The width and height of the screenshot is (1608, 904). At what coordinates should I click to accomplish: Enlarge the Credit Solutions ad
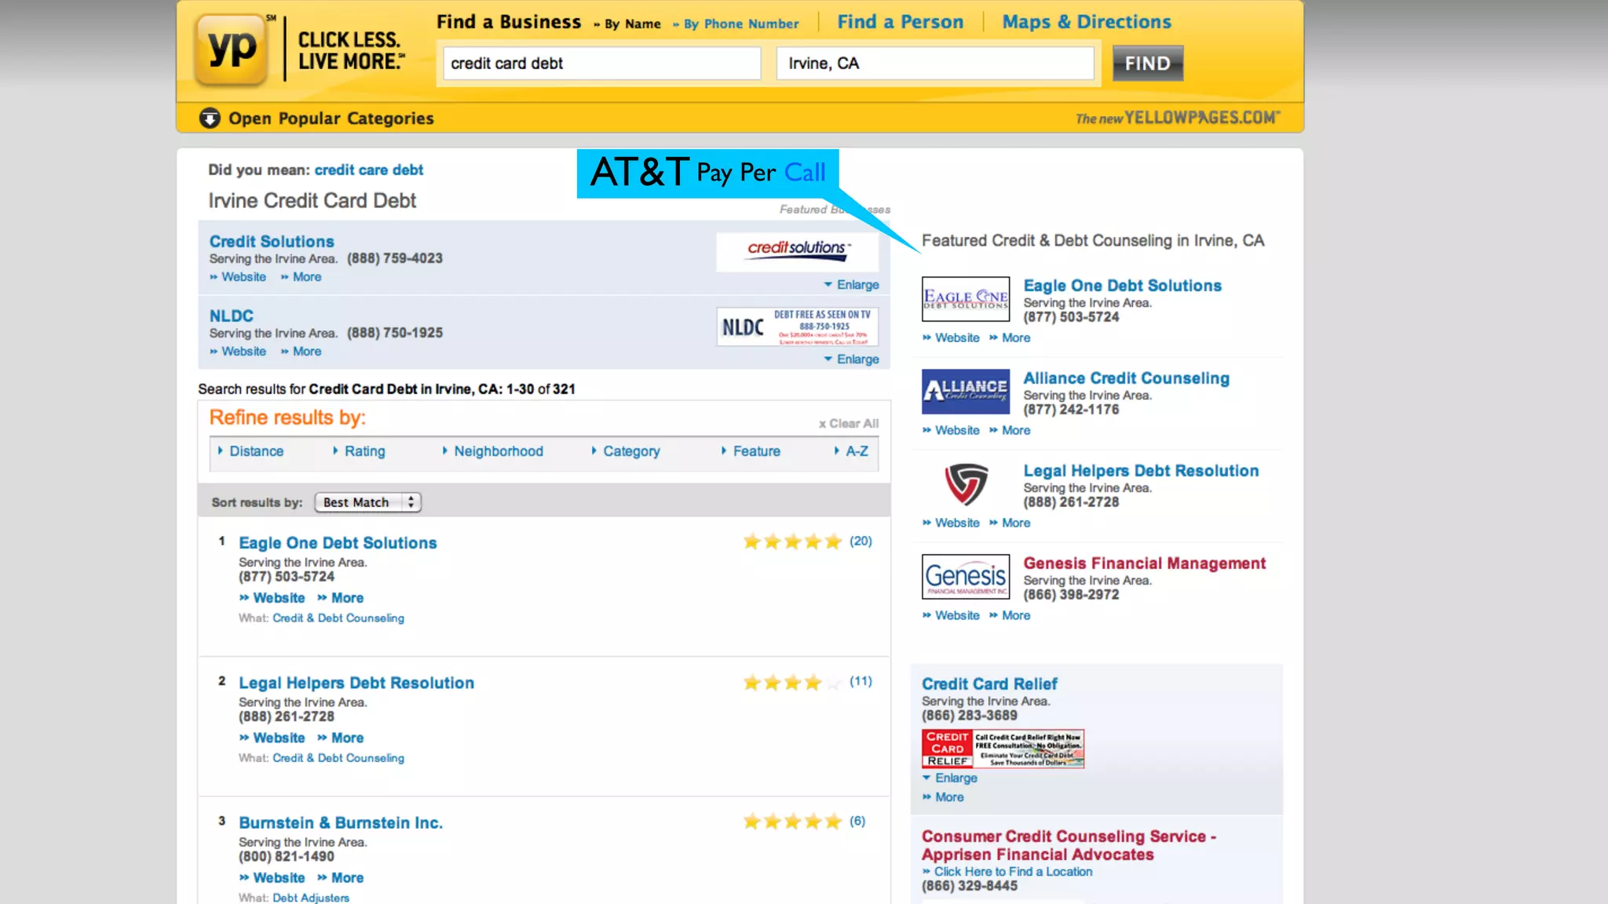[x=857, y=285]
